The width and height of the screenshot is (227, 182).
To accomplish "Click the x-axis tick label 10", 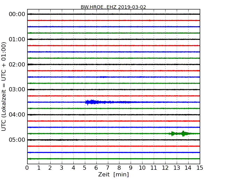I will 142,168.
